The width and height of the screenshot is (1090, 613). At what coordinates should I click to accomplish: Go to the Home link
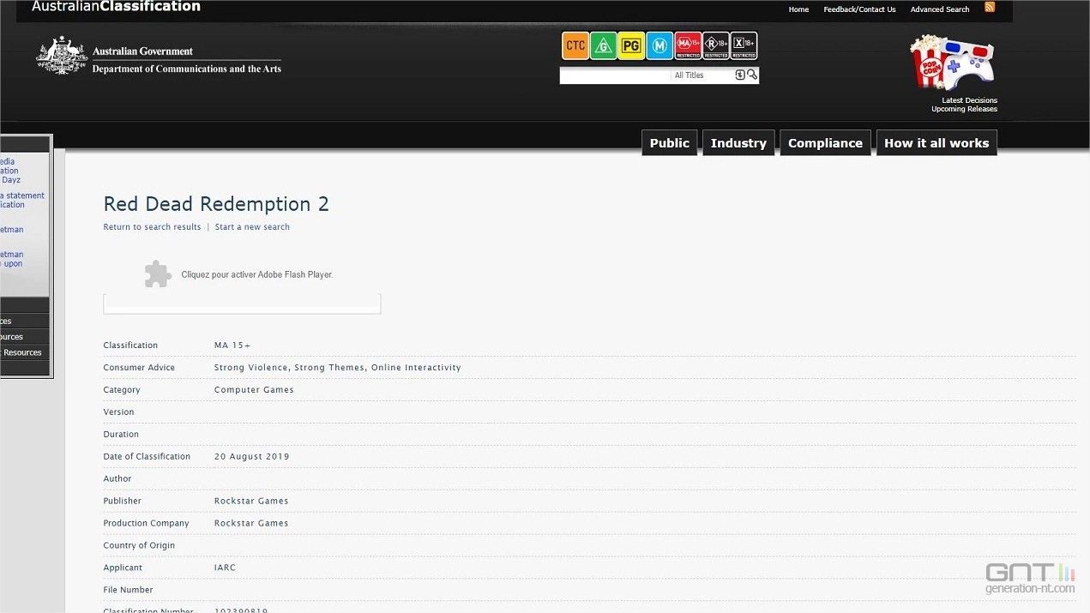(x=798, y=9)
